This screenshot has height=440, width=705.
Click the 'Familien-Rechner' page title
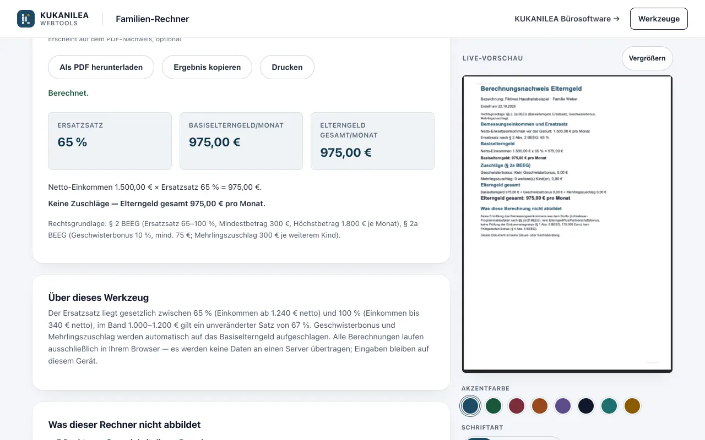[x=152, y=19]
